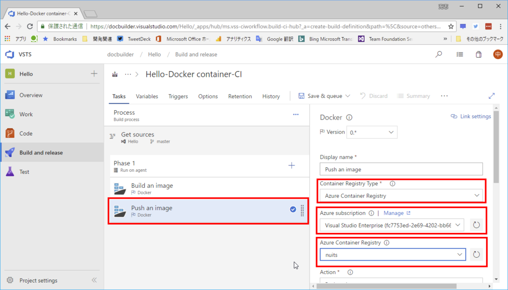This screenshot has height=290, width=508.
Task: Open the breadcrumb ellipsis before definition name
Action: point(128,74)
